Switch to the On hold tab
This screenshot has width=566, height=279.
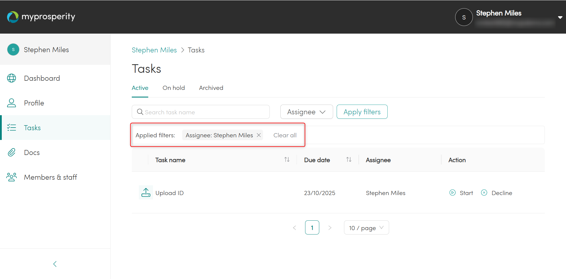174,88
